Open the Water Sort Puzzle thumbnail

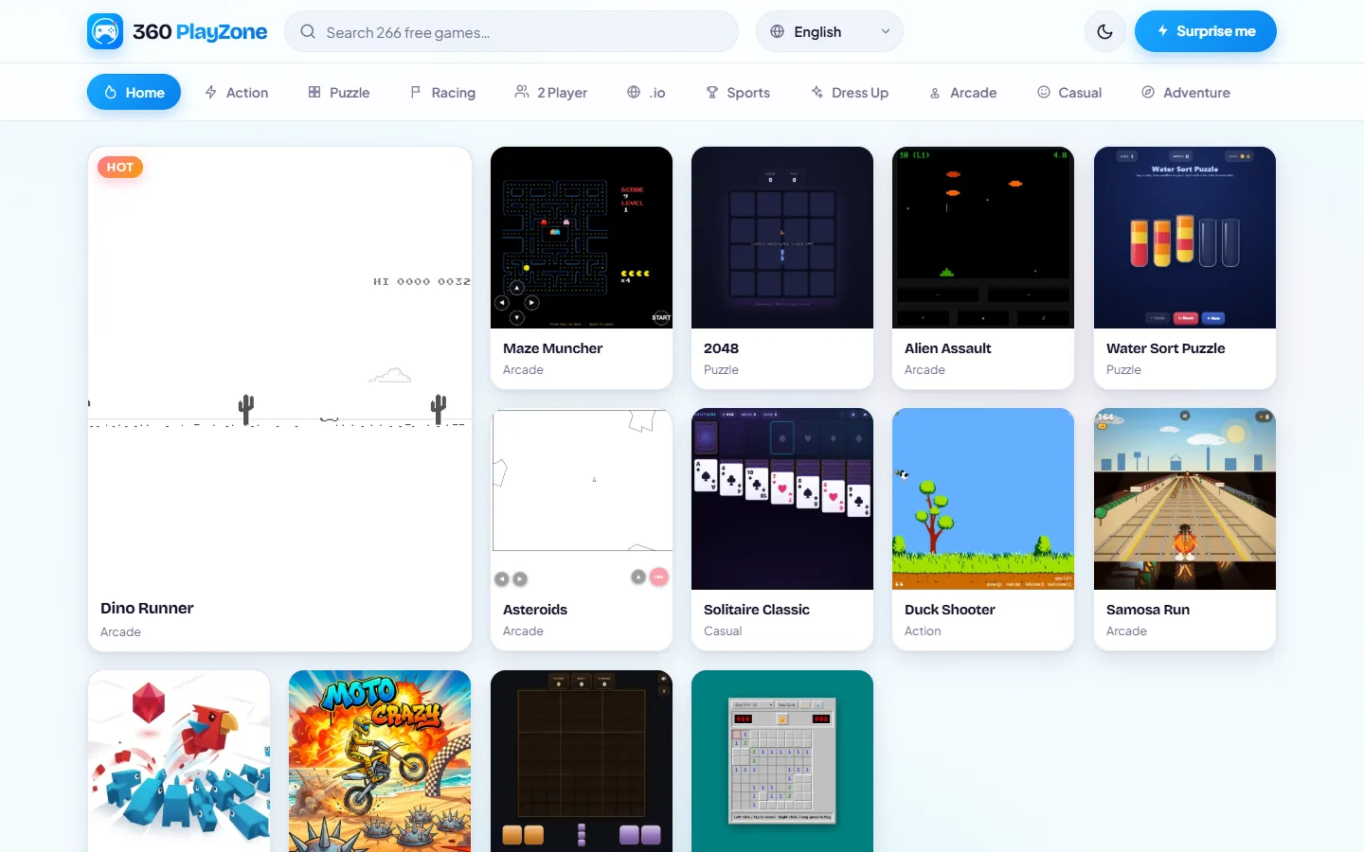1185,238
